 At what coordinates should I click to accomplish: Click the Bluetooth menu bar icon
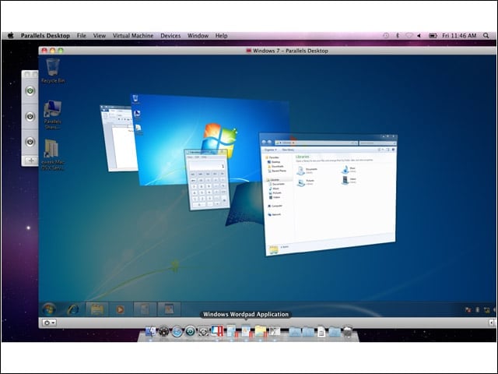pos(398,36)
